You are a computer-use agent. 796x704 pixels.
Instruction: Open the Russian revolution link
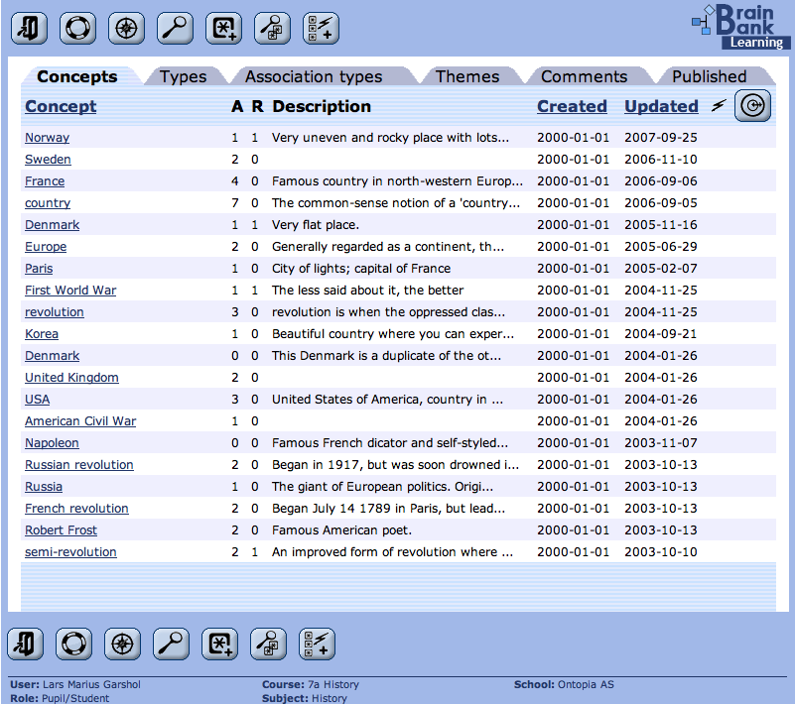(79, 465)
